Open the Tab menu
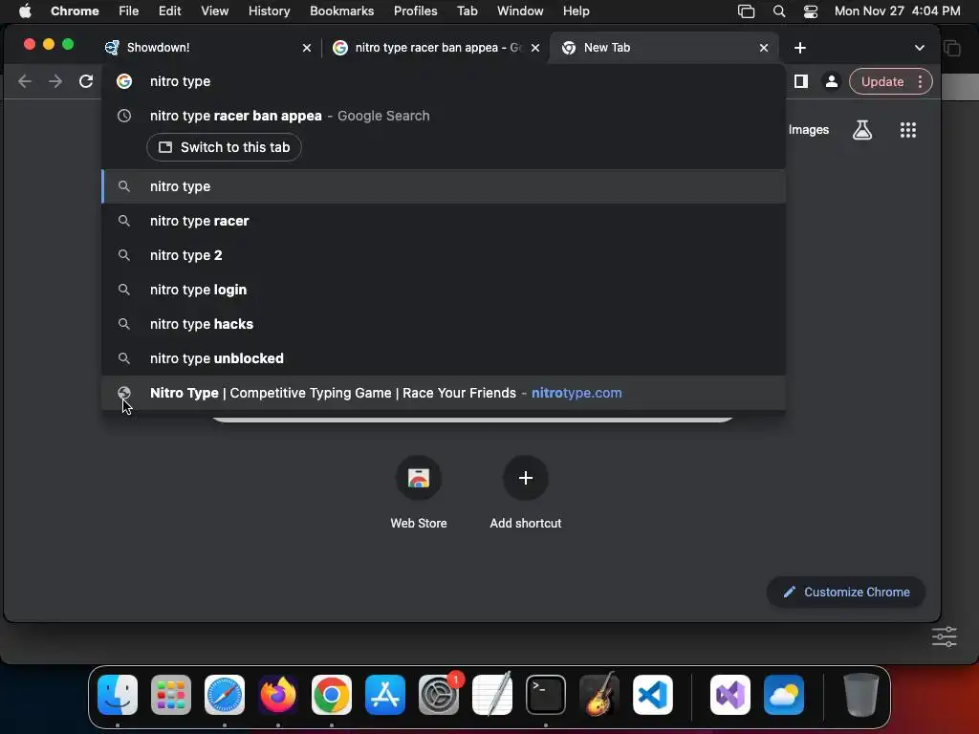 pyautogui.click(x=467, y=11)
